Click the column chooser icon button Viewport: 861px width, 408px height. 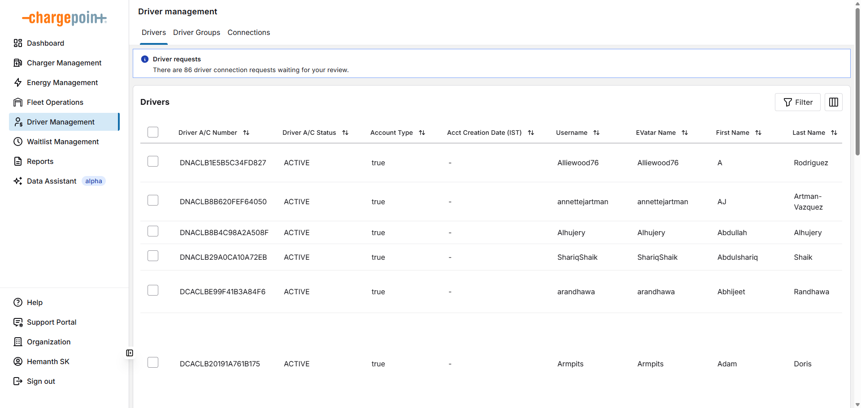coord(833,102)
